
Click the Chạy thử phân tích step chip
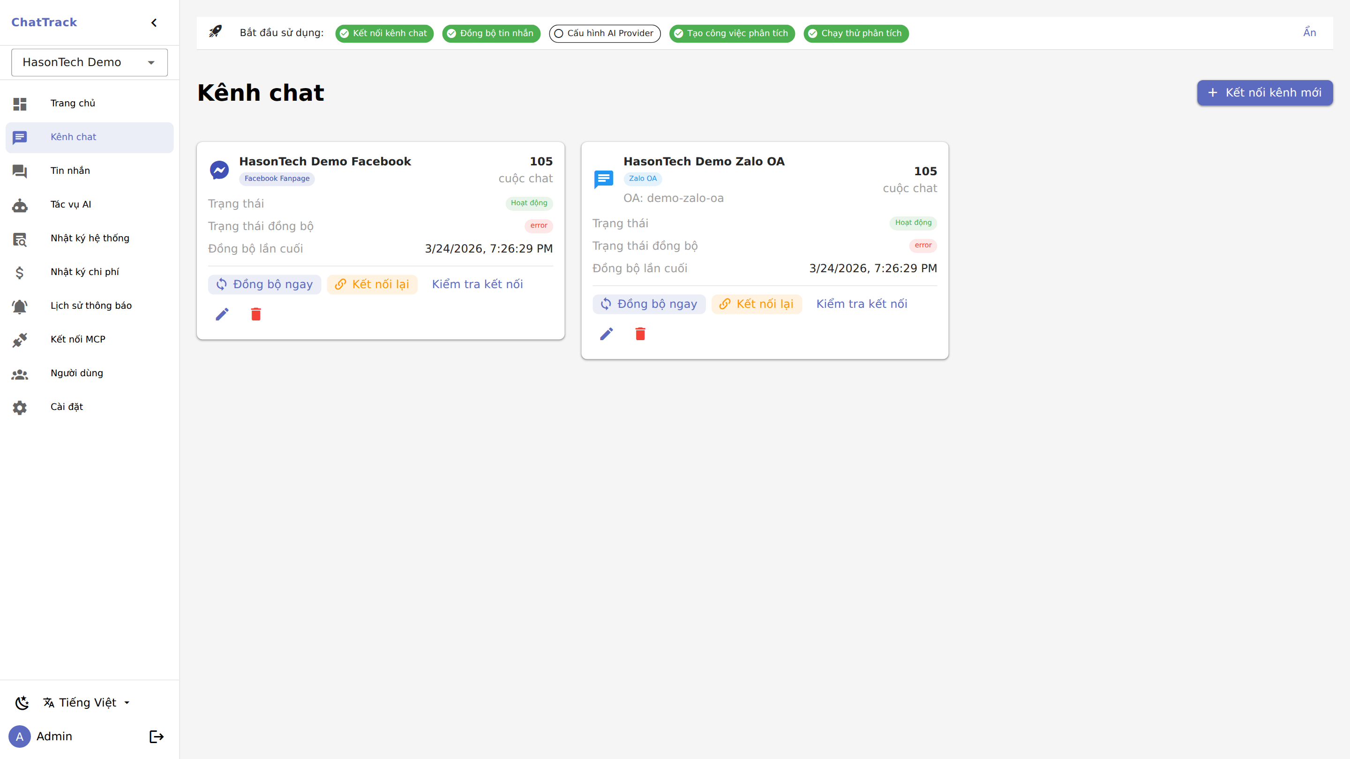click(855, 33)
